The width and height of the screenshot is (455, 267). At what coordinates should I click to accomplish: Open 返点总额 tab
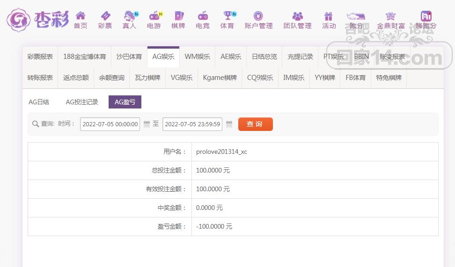(76, 78)
